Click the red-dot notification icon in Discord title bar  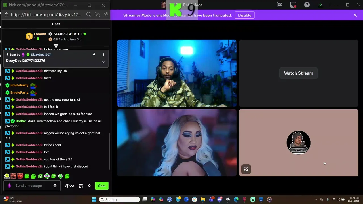click(293, 5)
